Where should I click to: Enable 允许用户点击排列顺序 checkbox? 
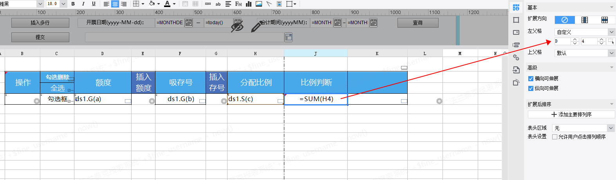(555, 137)
